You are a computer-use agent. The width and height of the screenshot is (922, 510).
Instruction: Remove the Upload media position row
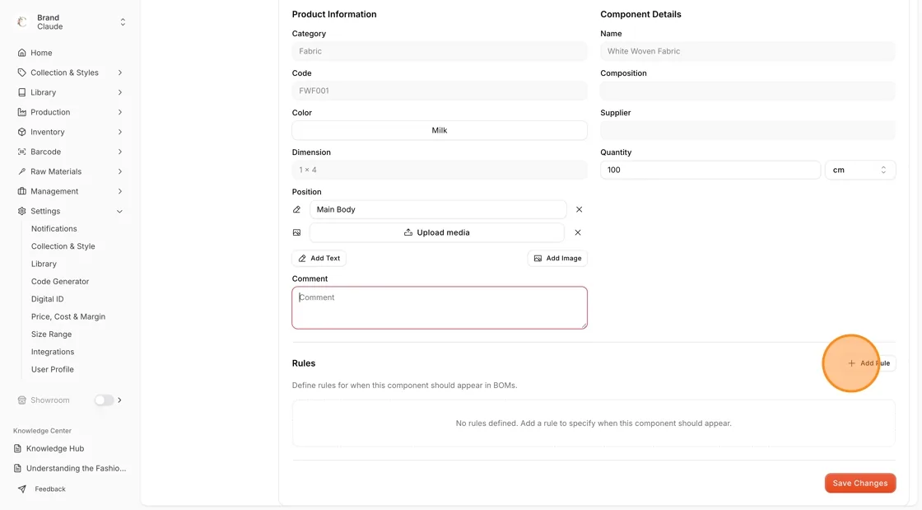[x=578, y=232]
